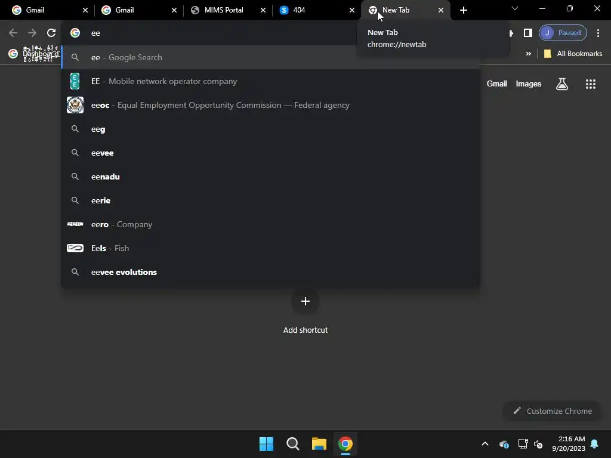This screenshot has width=611, height=458.
Task: Open the side panel icon
Action: click(528, 33)
